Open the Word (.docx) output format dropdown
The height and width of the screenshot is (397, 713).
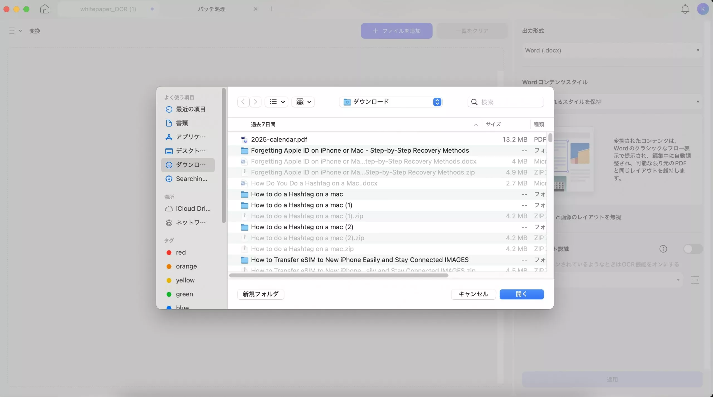click(612, 50)
